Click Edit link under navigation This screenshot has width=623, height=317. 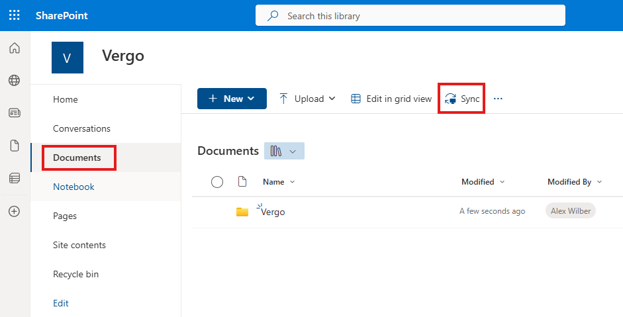click(61, 303)
